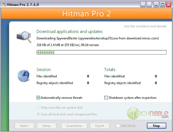
Task: Click Totals Registry objects identified count value
Action: tap(156, 83)
